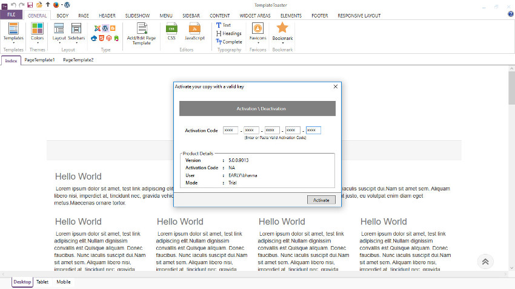
Task: Open Add/Edit Page Template
Action: point(142,34)
